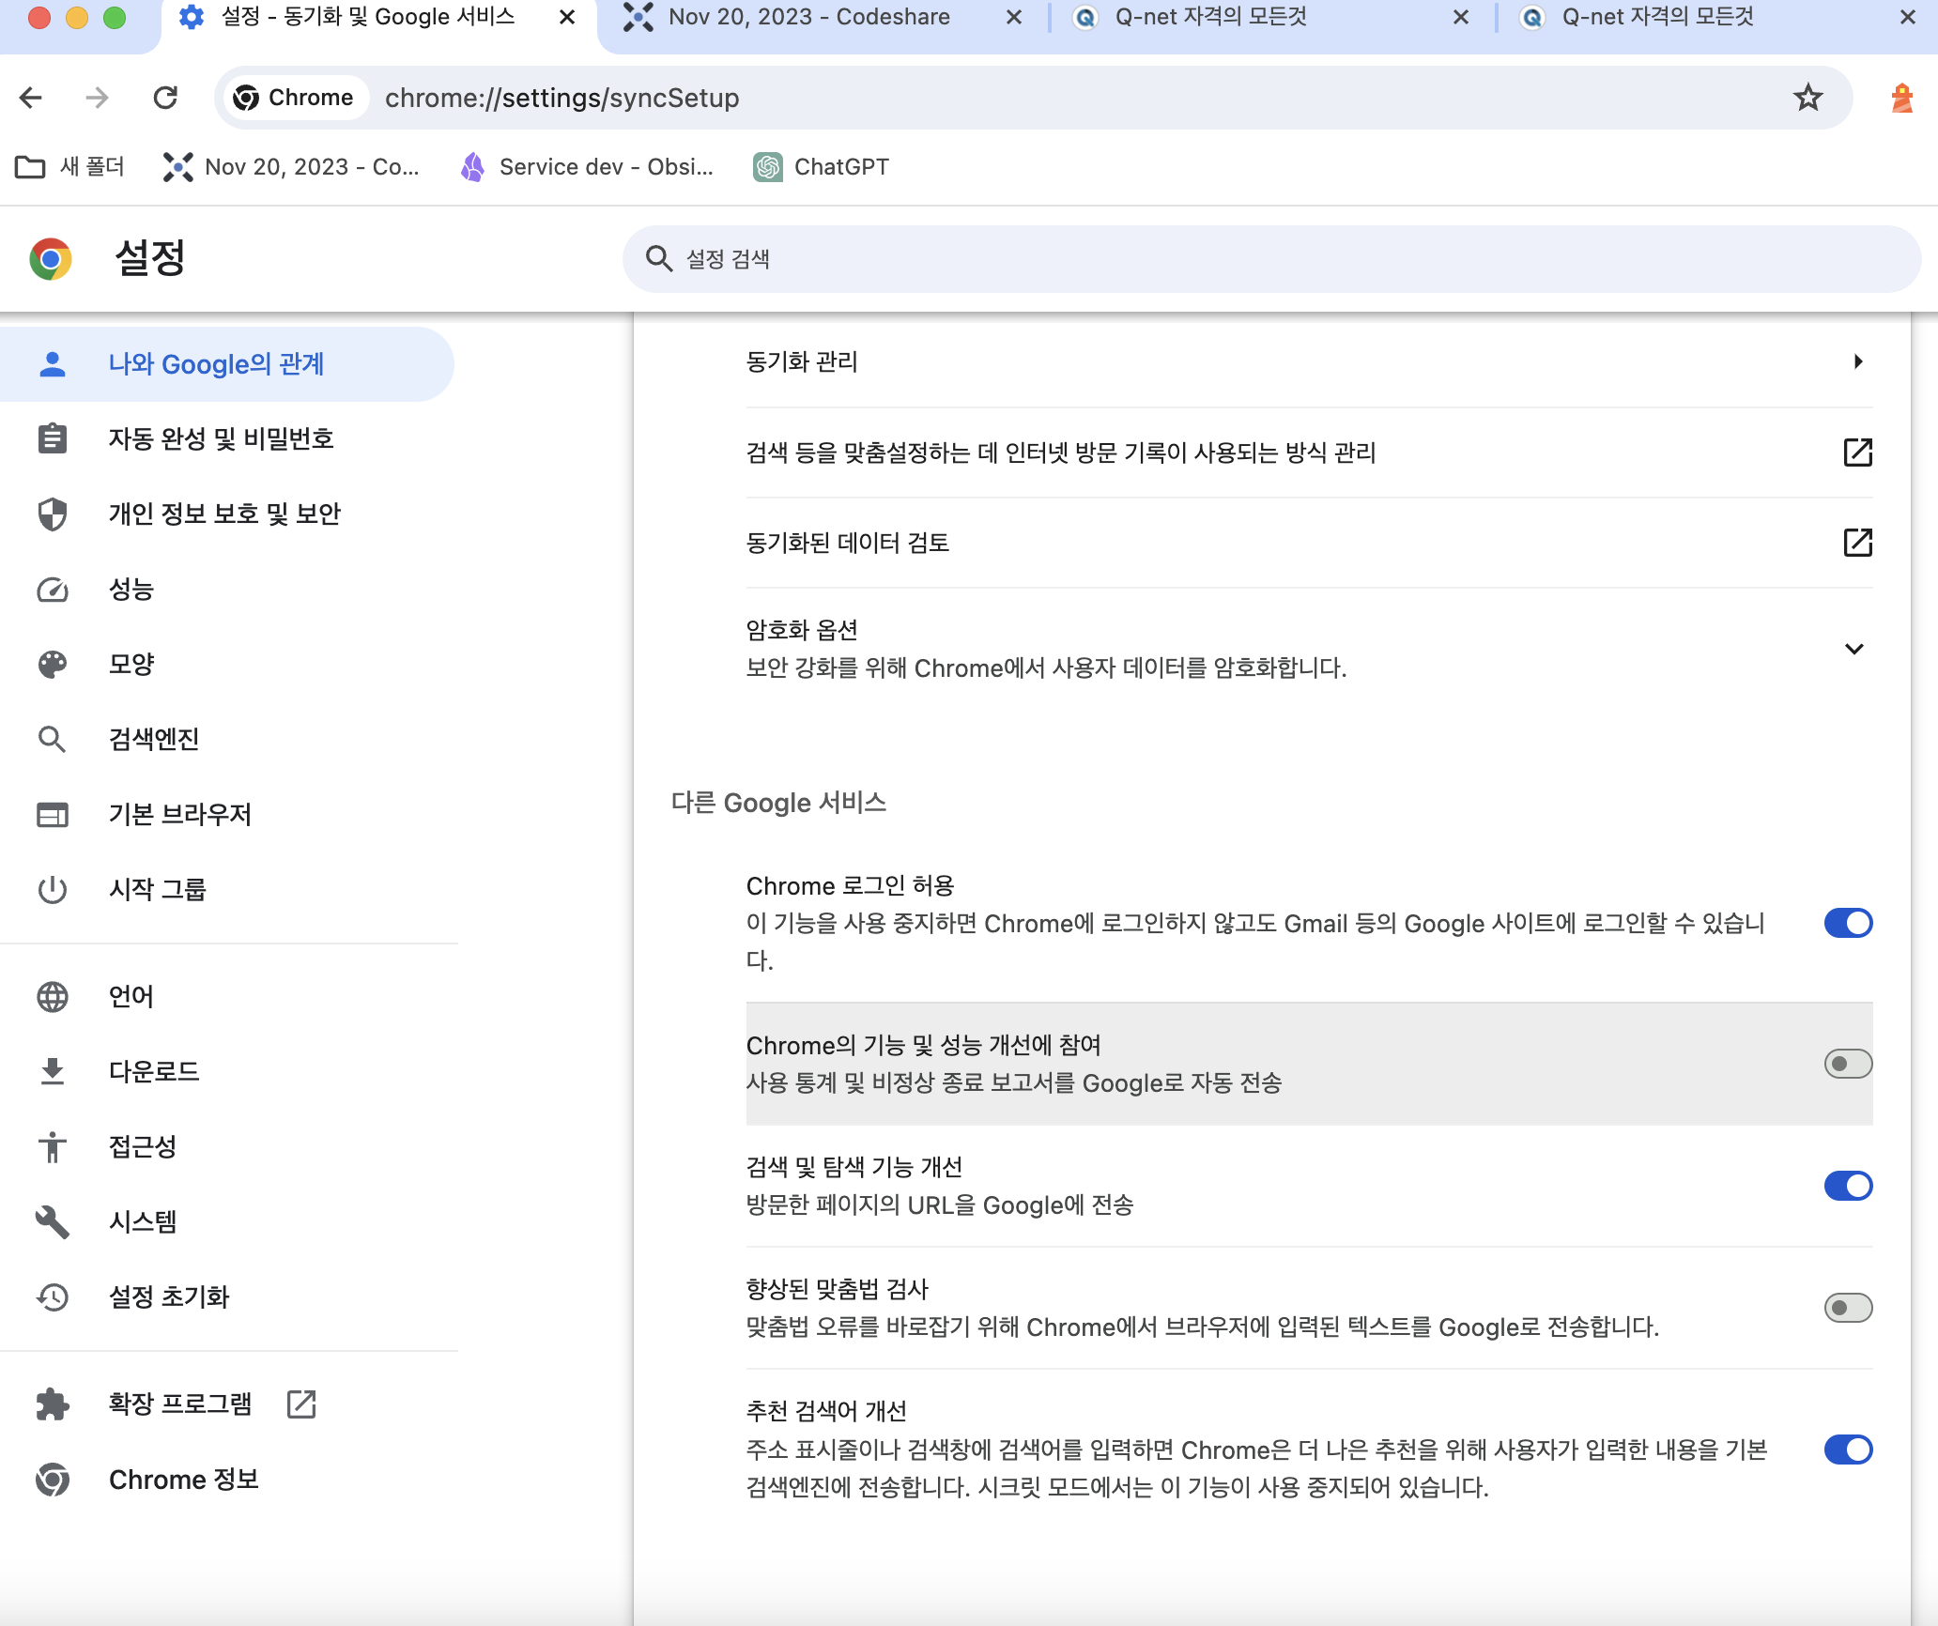Go to the 모양 settings section
This screenshot has width=1938, height=1626.
click(x=227, y=664)
